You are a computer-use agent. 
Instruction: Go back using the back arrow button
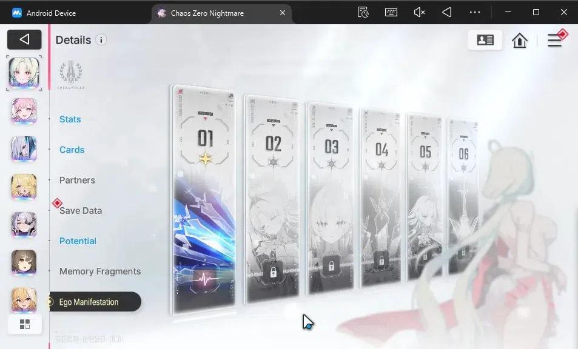[x=24, y=39]
